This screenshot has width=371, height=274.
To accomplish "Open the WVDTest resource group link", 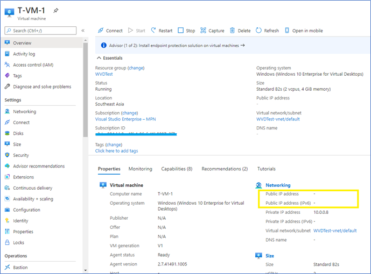I will coord(104,74).
